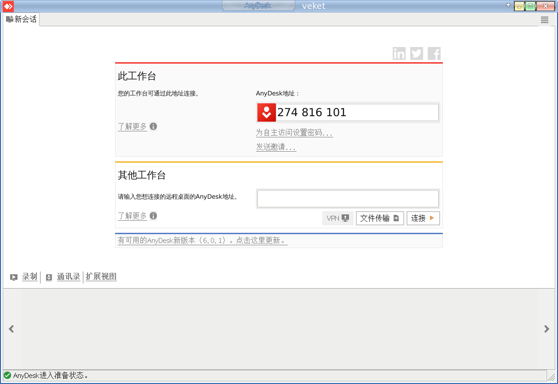Viewport: 558px width, 384px height.
Task: Click the AnyDesk app icon in the title bar
Action: [x=8, y=6]
